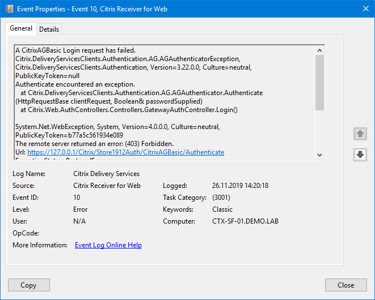Click the description scrollbar up arrow
Screen dimensions: 375x300
319,50
